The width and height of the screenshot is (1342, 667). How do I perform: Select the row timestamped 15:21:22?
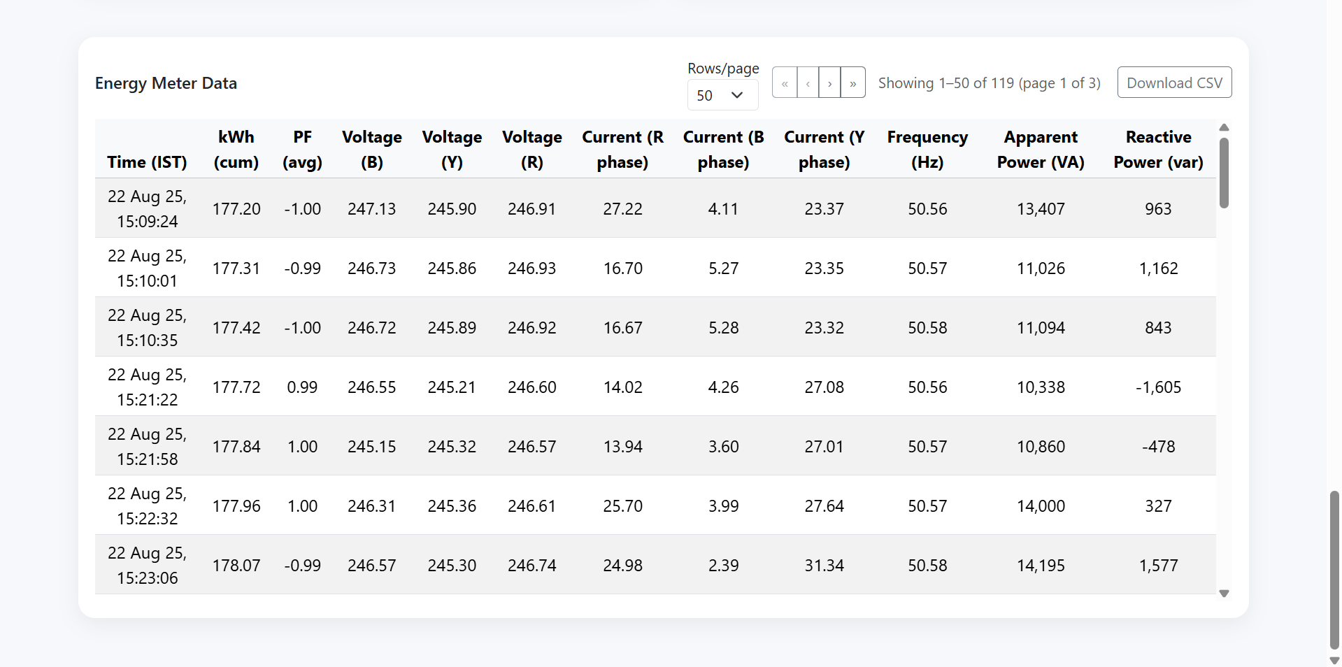[147, 387]
